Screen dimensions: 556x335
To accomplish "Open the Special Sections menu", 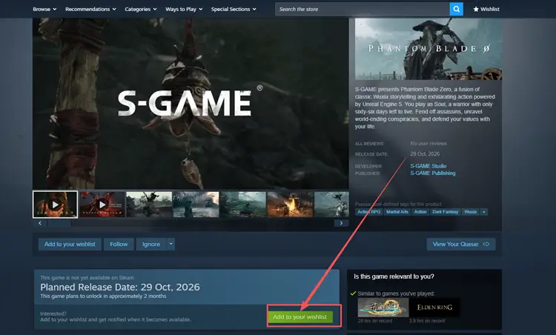I will pyautogui.click(x=234, y=9).
